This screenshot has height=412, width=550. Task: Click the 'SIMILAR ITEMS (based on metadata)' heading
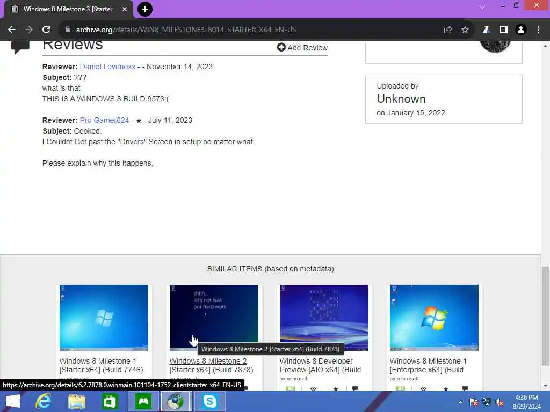(x=271, y=269)
